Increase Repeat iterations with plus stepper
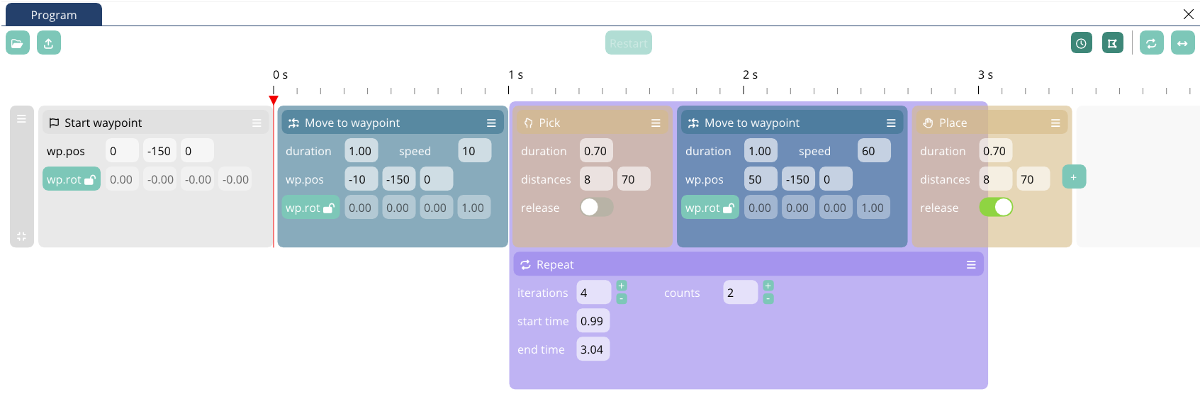1200x394 pixels. 622,286
